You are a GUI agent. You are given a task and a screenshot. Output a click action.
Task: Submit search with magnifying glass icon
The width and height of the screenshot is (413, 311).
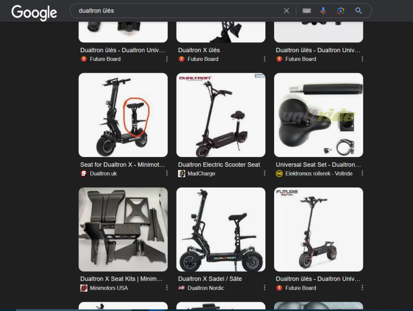(x=358, y=11)
